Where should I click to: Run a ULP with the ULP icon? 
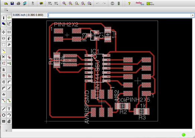click(56, 3)
